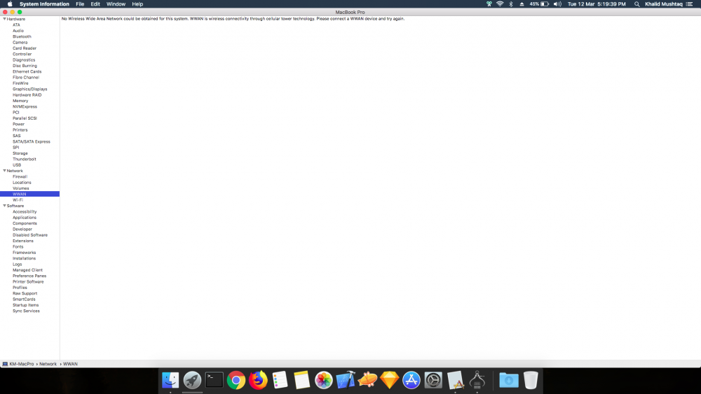
Task: Select Locations under Network
Action: (22, 183)
